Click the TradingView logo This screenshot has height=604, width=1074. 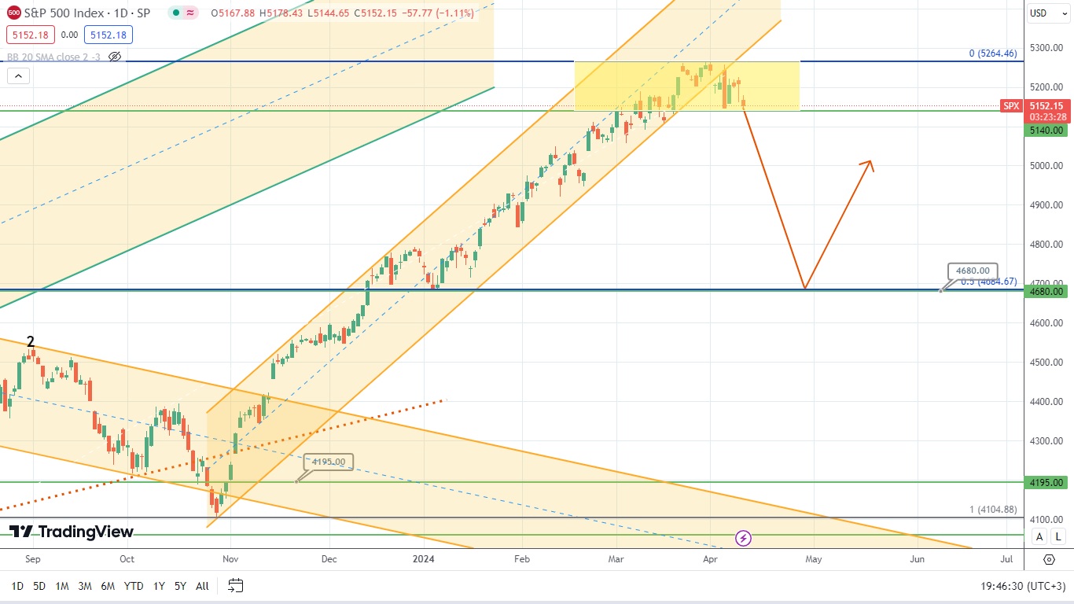coord(72,532)
